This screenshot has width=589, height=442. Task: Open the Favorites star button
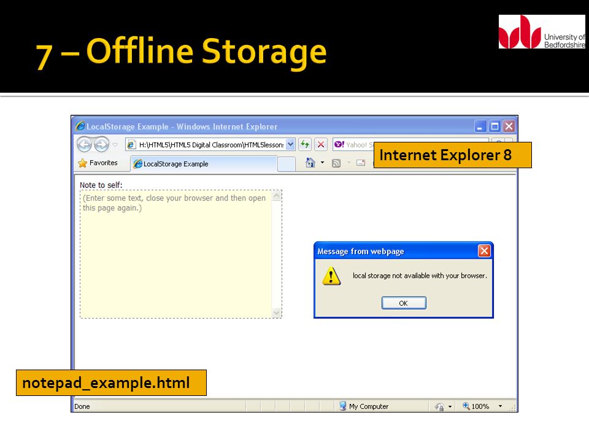click(98, 163)
